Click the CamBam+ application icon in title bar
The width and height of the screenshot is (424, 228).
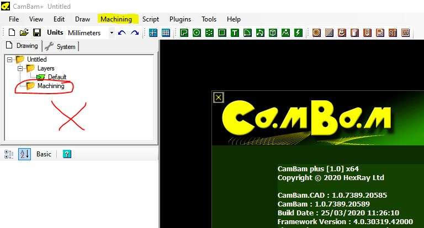pos(6,6)
